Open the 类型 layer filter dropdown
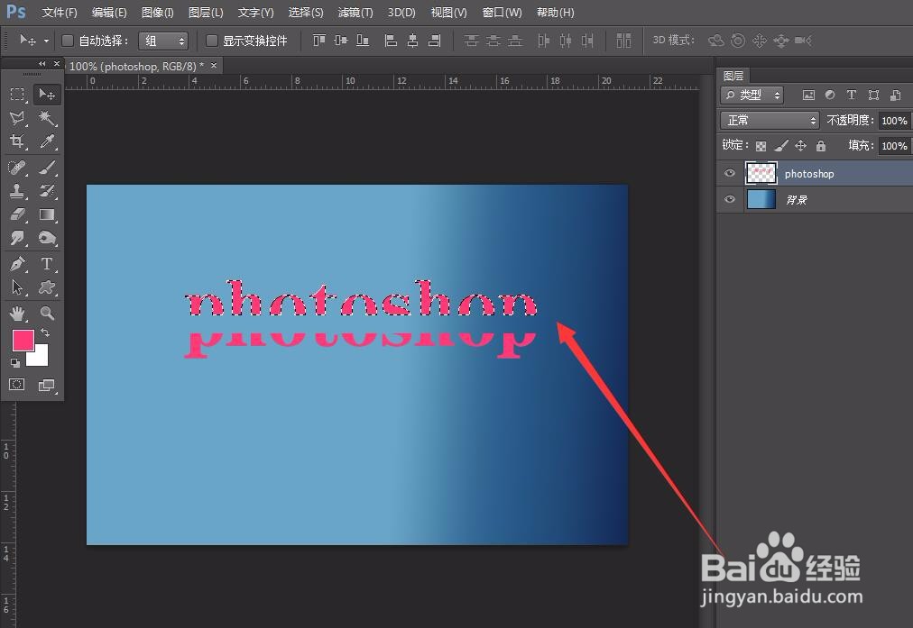The width and height of the screenshot is (913, 628). coord(752,95)
